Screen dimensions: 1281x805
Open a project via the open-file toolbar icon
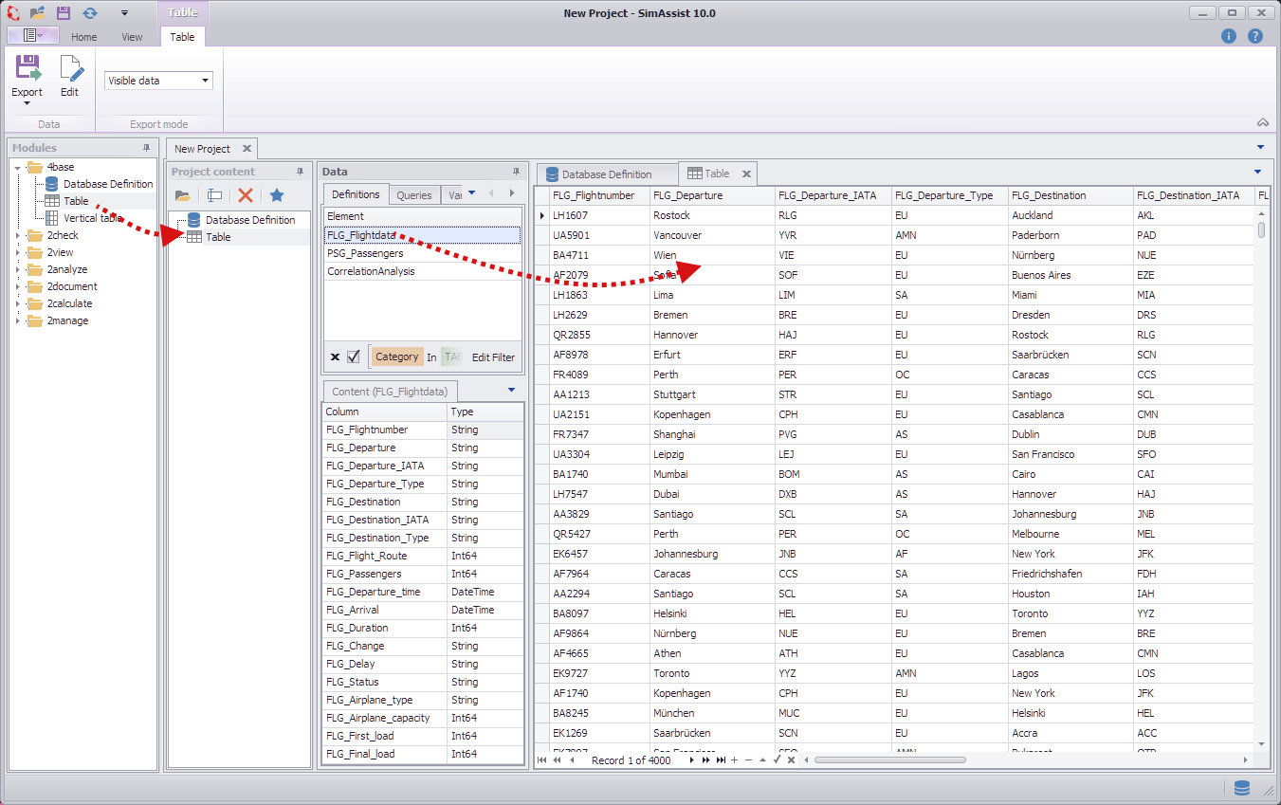pos(38,12)
